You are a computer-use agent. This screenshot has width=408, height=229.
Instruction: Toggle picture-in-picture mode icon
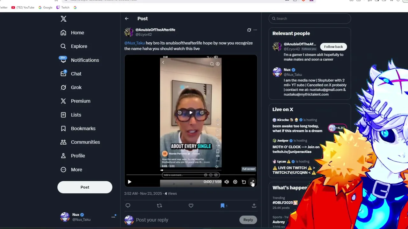click(244, 182)
